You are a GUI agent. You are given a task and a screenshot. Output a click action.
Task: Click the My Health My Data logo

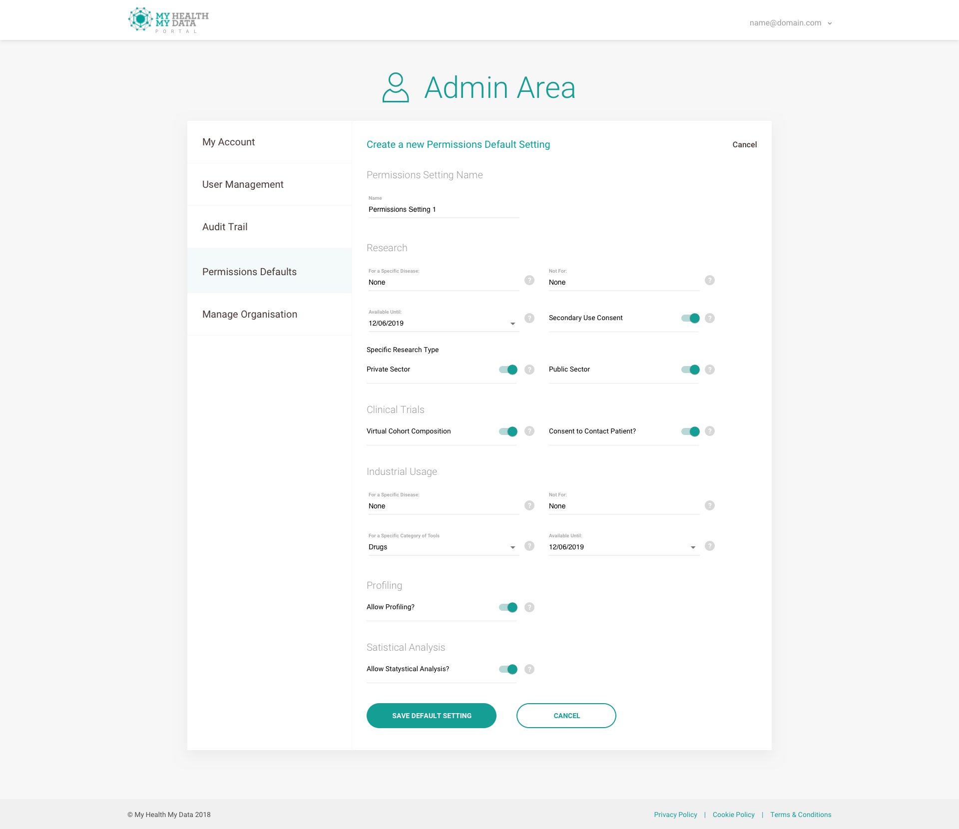[x=168, y=20]
